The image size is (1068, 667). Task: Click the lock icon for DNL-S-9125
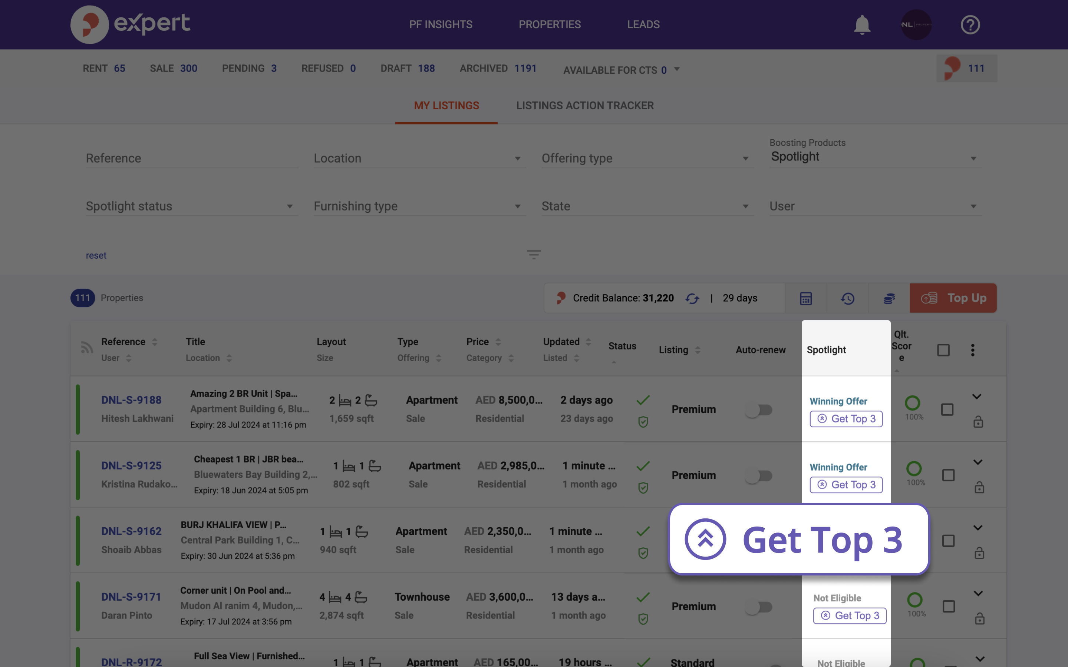979,487
